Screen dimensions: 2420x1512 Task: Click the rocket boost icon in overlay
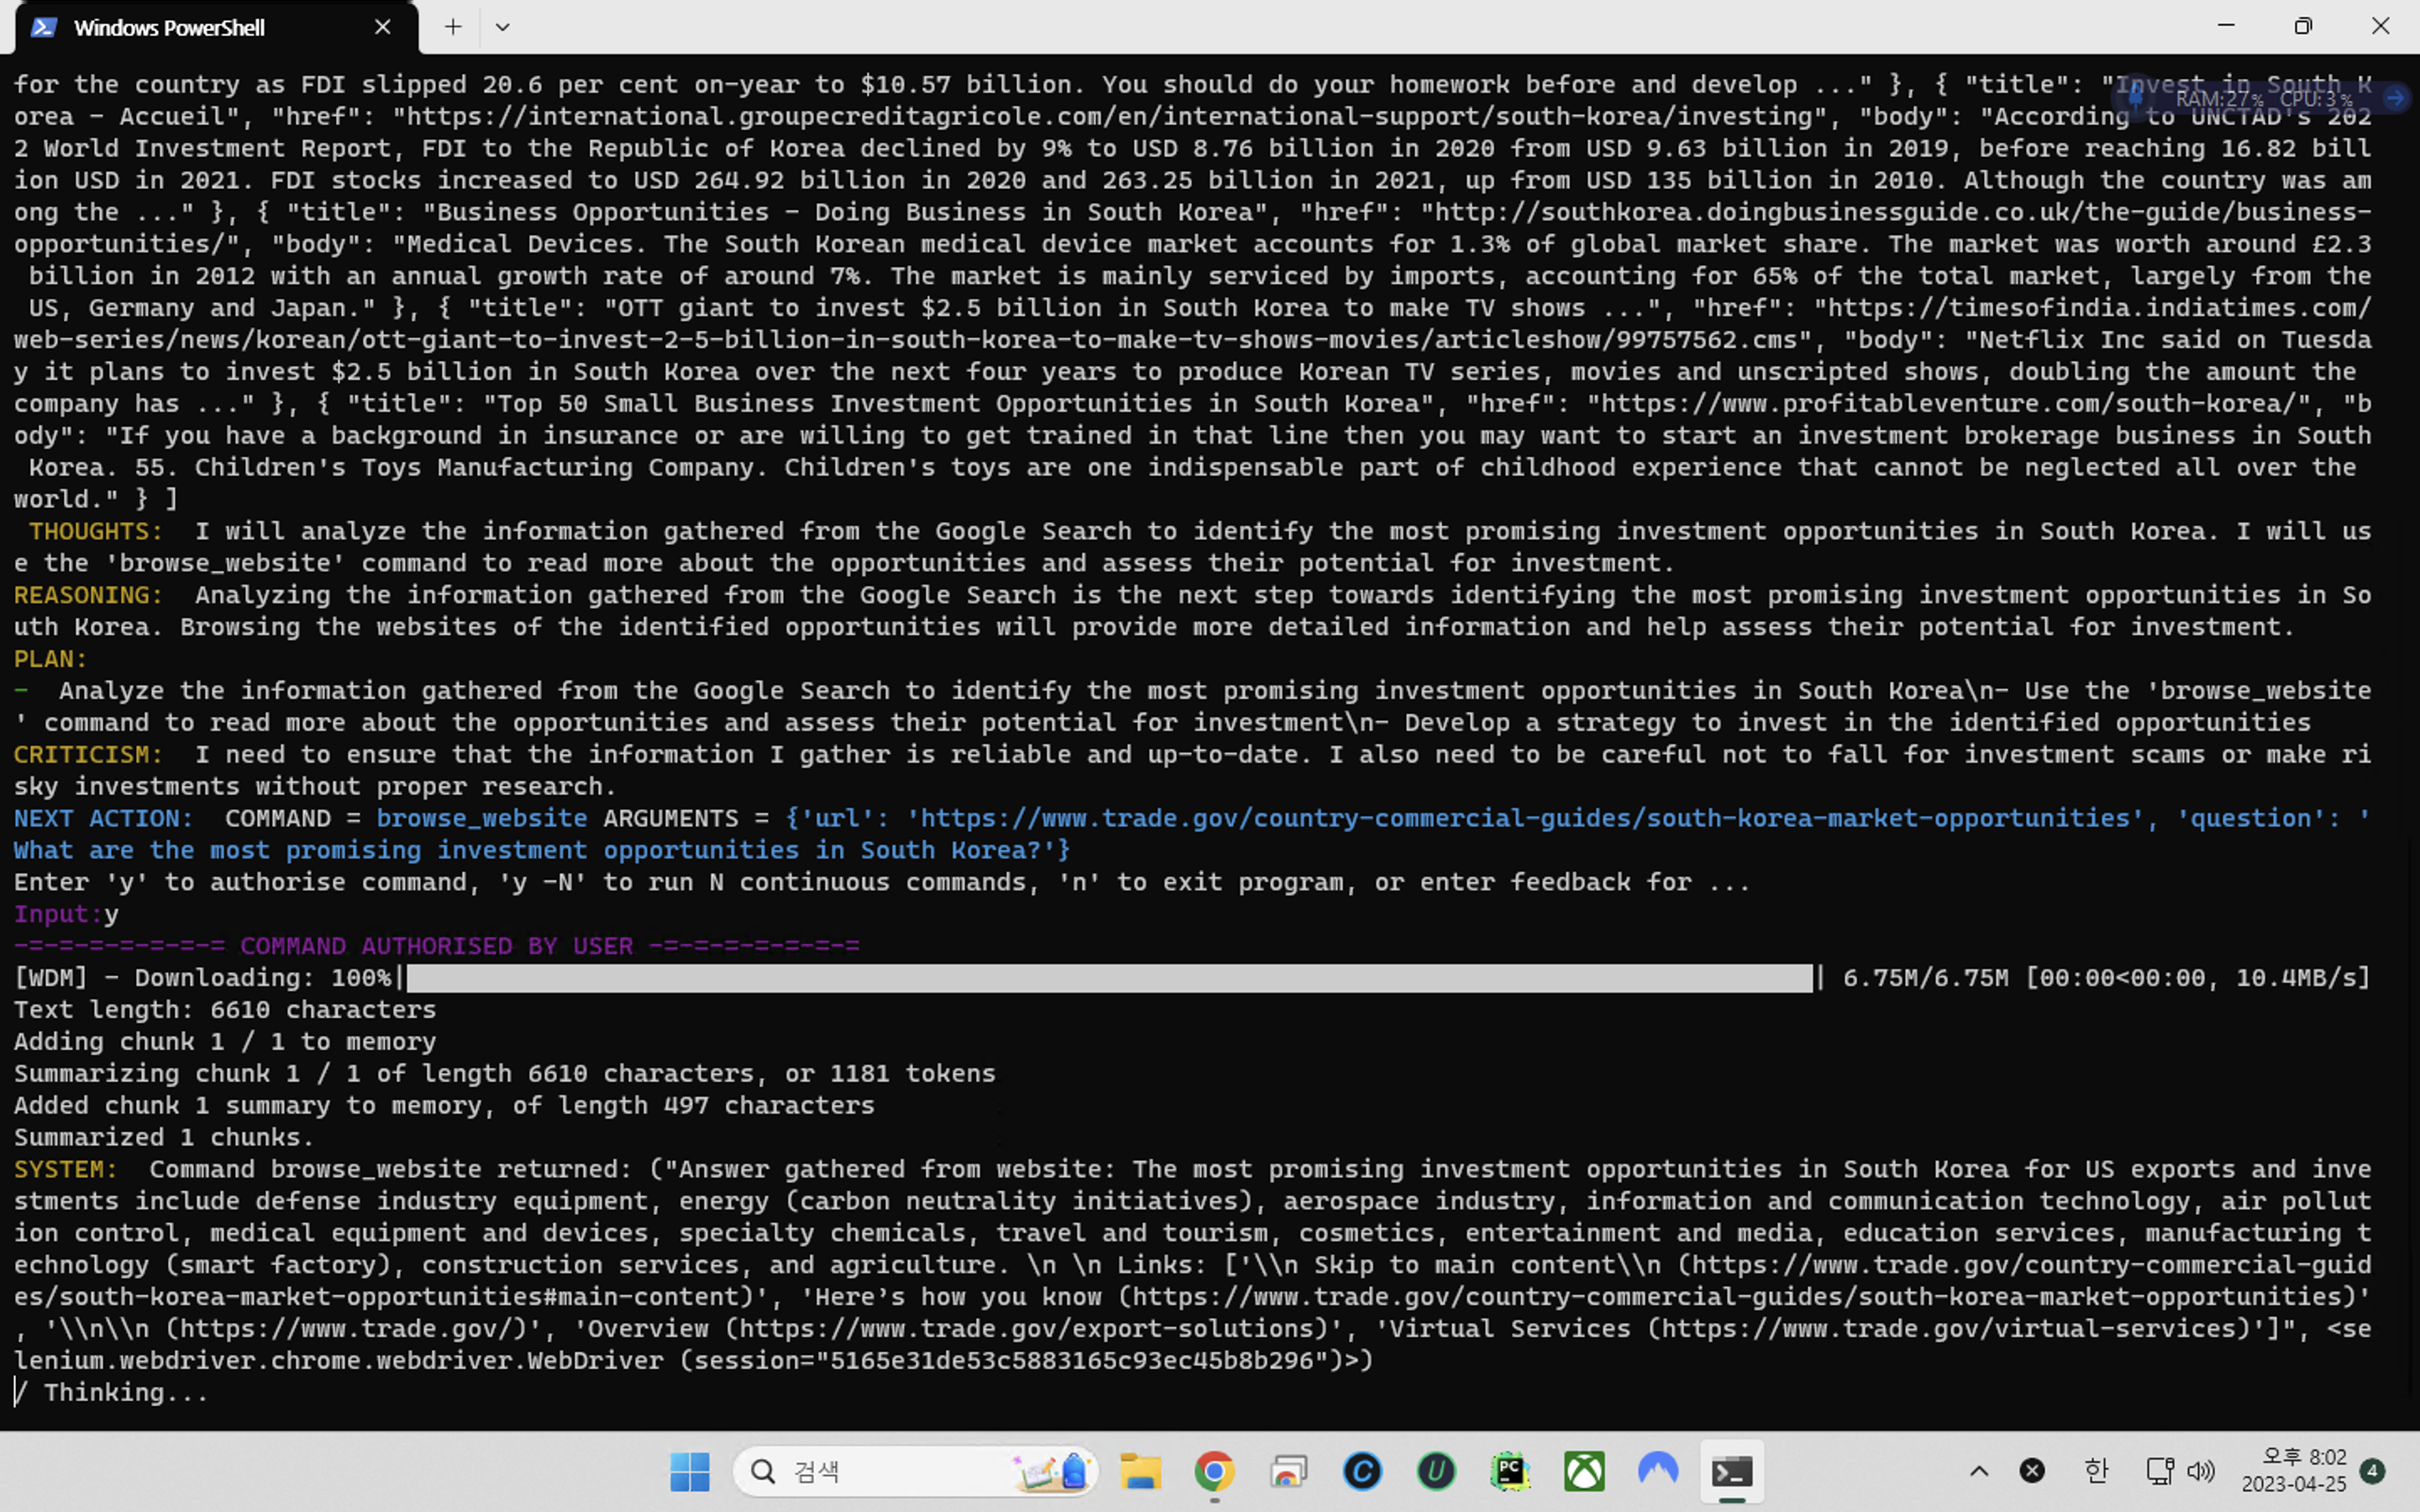coord(2135,98)
